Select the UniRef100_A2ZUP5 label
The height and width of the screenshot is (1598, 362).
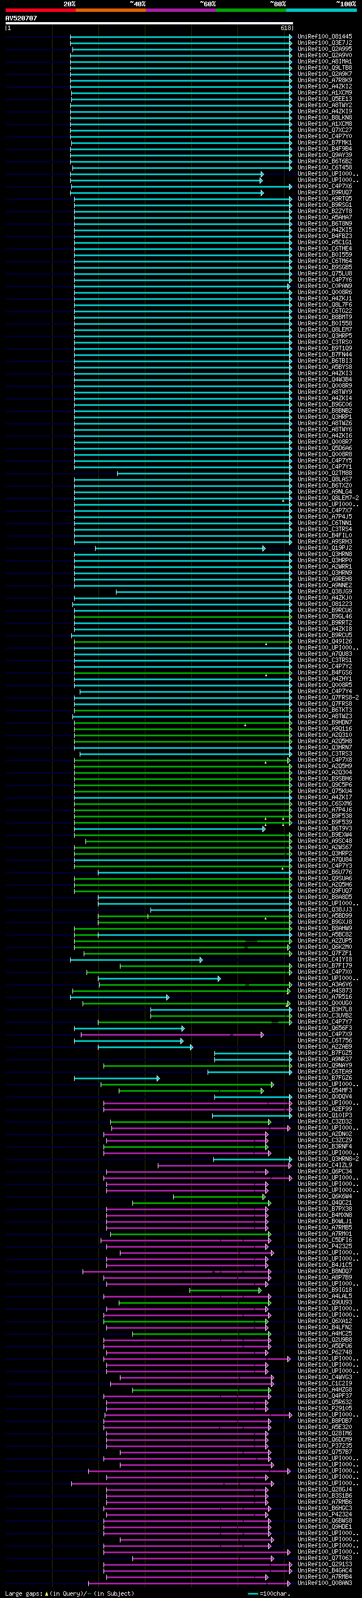click(324, 940)
